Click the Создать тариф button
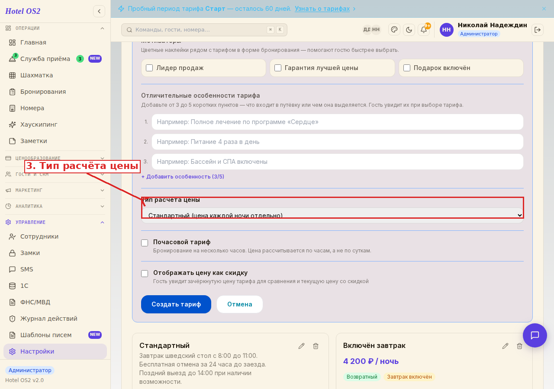 click(x=176, y=304)
